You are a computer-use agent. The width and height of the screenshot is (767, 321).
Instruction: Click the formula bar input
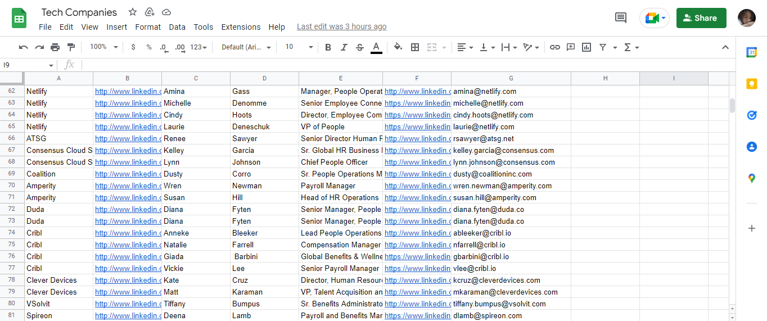408,65
